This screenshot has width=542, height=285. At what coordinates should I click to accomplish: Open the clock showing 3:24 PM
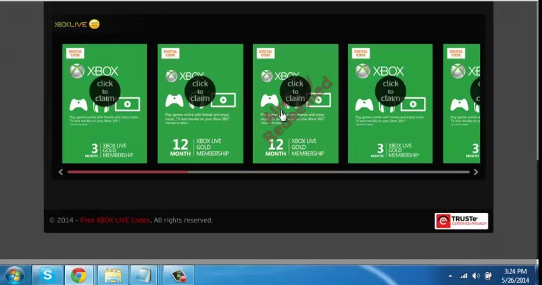point(515,275)
